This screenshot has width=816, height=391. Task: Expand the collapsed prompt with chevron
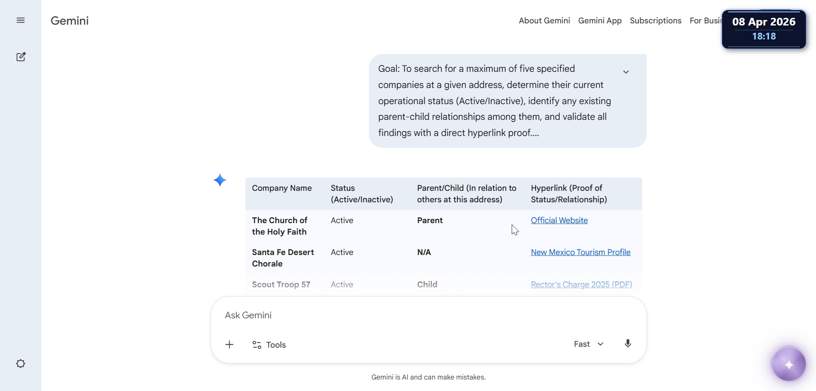pos(626,72)
